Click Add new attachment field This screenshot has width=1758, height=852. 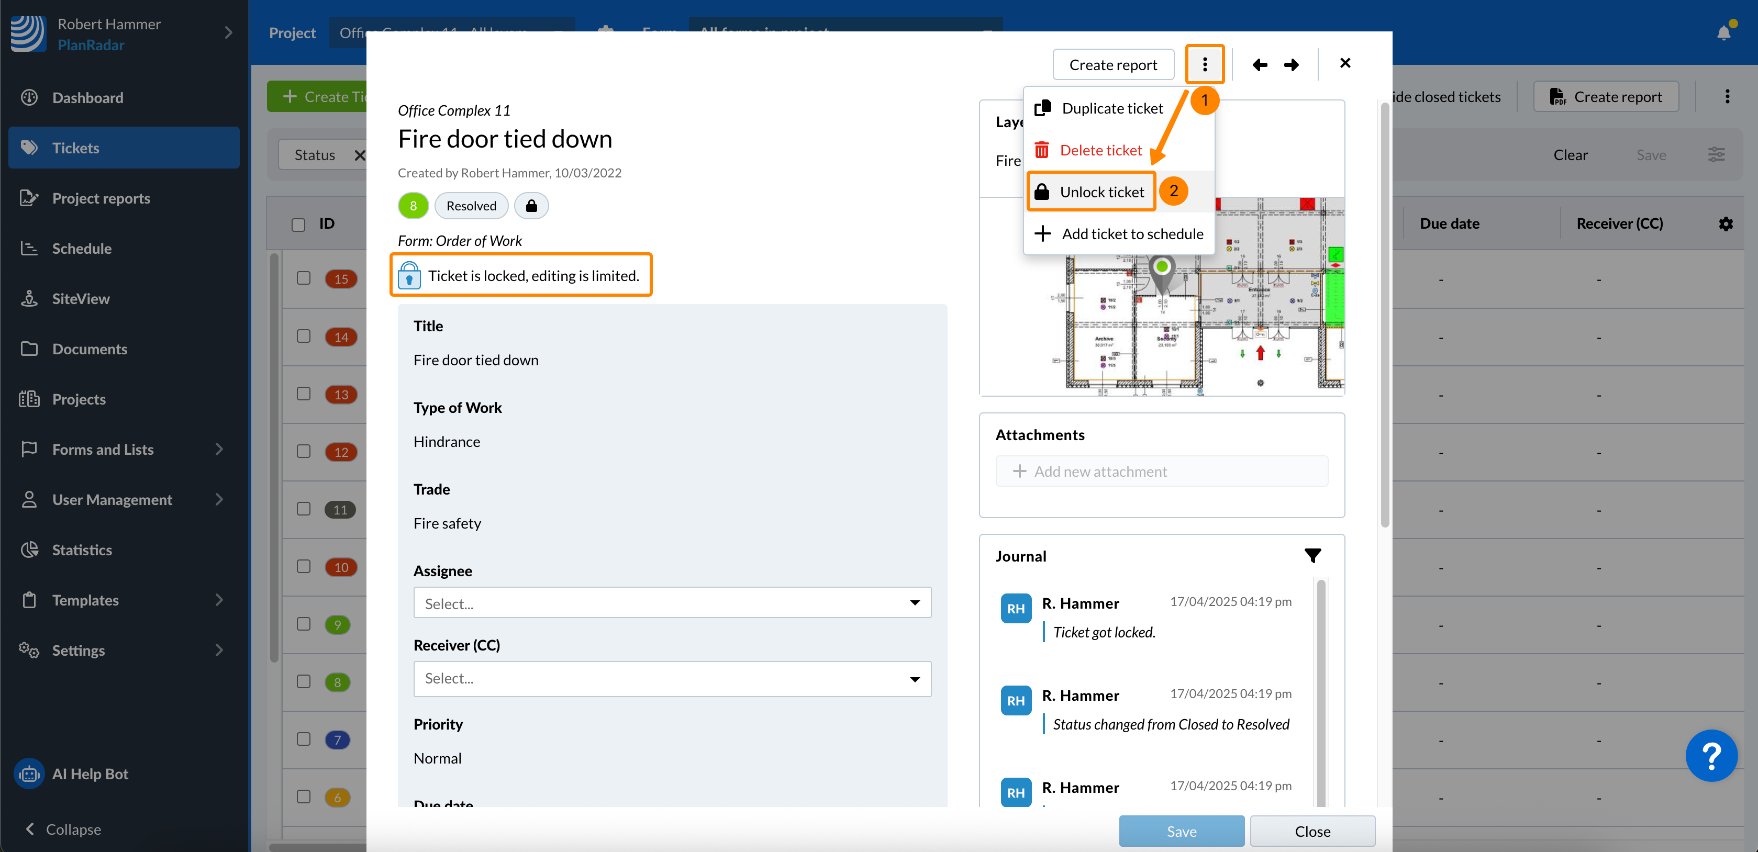(1161, 470)
